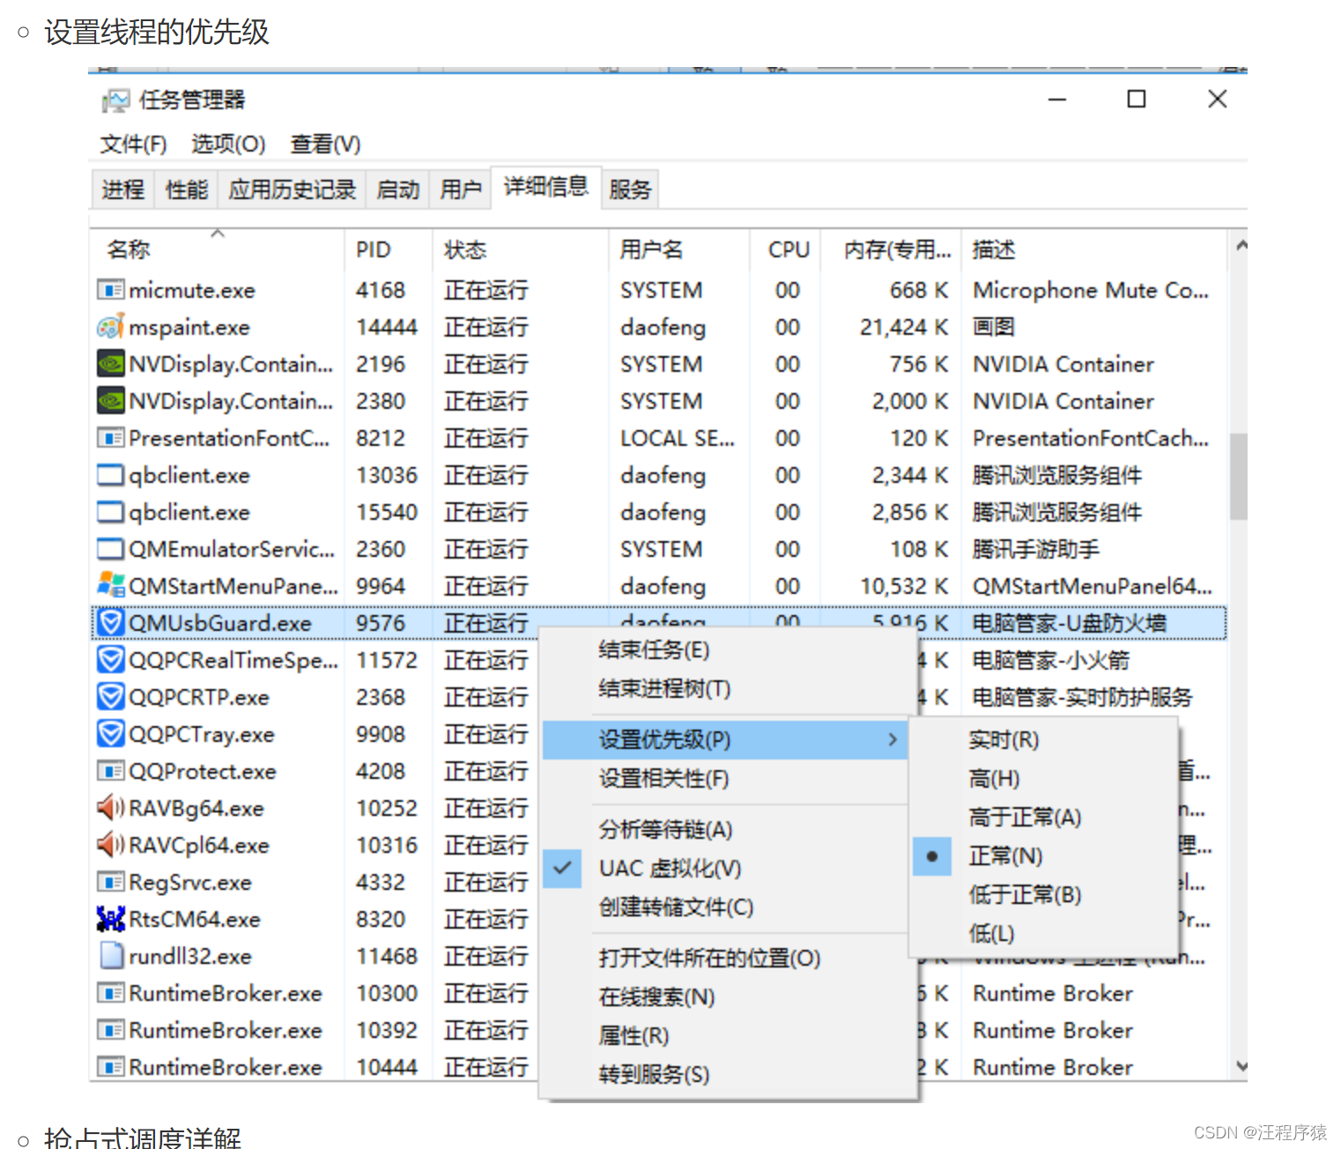Click the QQPCRTP.exe shield icon
Screen dimensions: 1341x1149
[x=110, y=697]
